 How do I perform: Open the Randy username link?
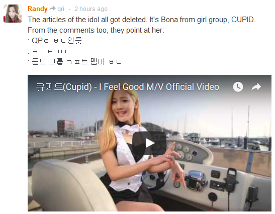coord(38,9)
